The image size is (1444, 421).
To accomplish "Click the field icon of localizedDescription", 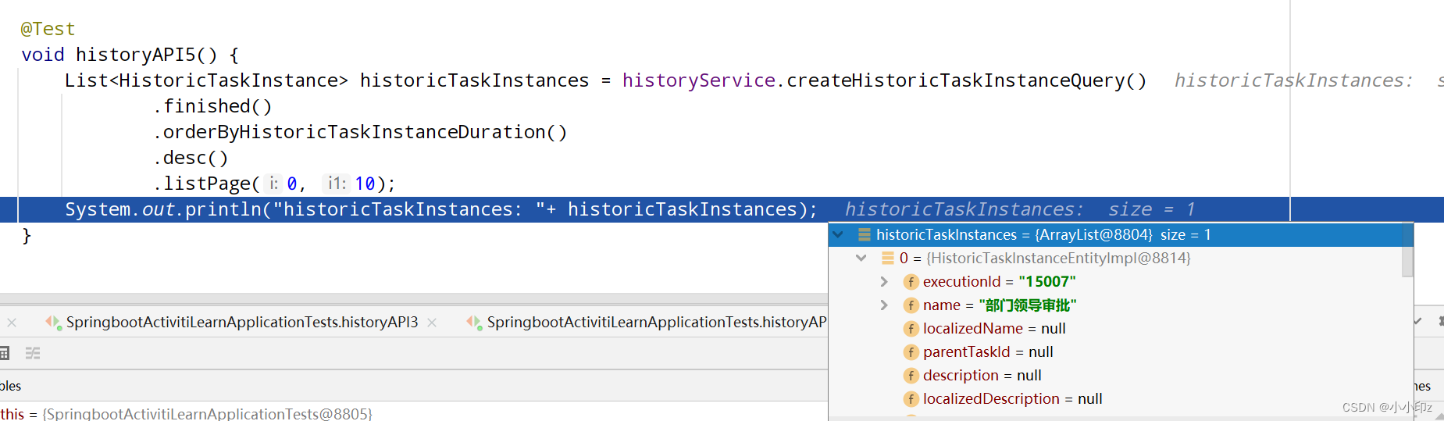I will pyautogui.click(x=911, y=399).
